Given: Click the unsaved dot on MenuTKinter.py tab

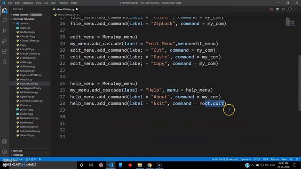Looking at the screenshot, I should coord(77,9).
